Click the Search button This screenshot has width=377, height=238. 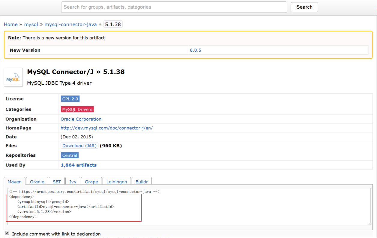[304, 7]
